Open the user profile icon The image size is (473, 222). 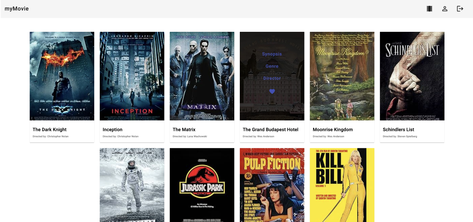(x=445, y=9)
